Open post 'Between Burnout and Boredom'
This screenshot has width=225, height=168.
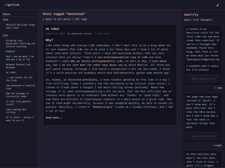tap(18, 66)
